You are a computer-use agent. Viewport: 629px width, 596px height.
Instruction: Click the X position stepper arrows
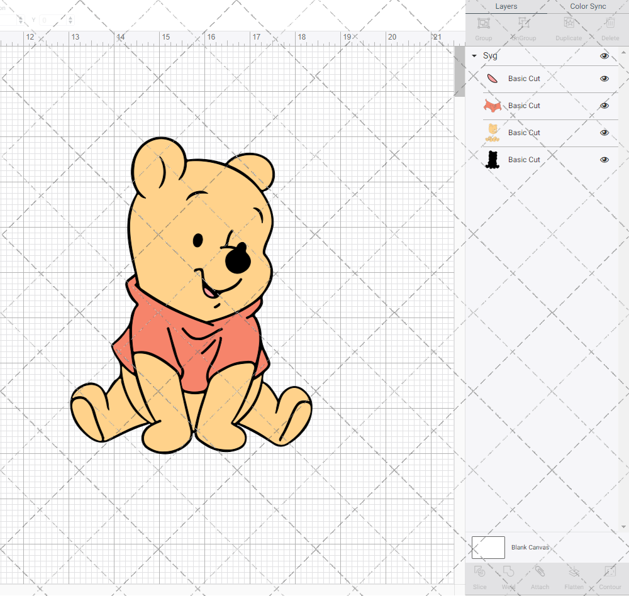21,20
